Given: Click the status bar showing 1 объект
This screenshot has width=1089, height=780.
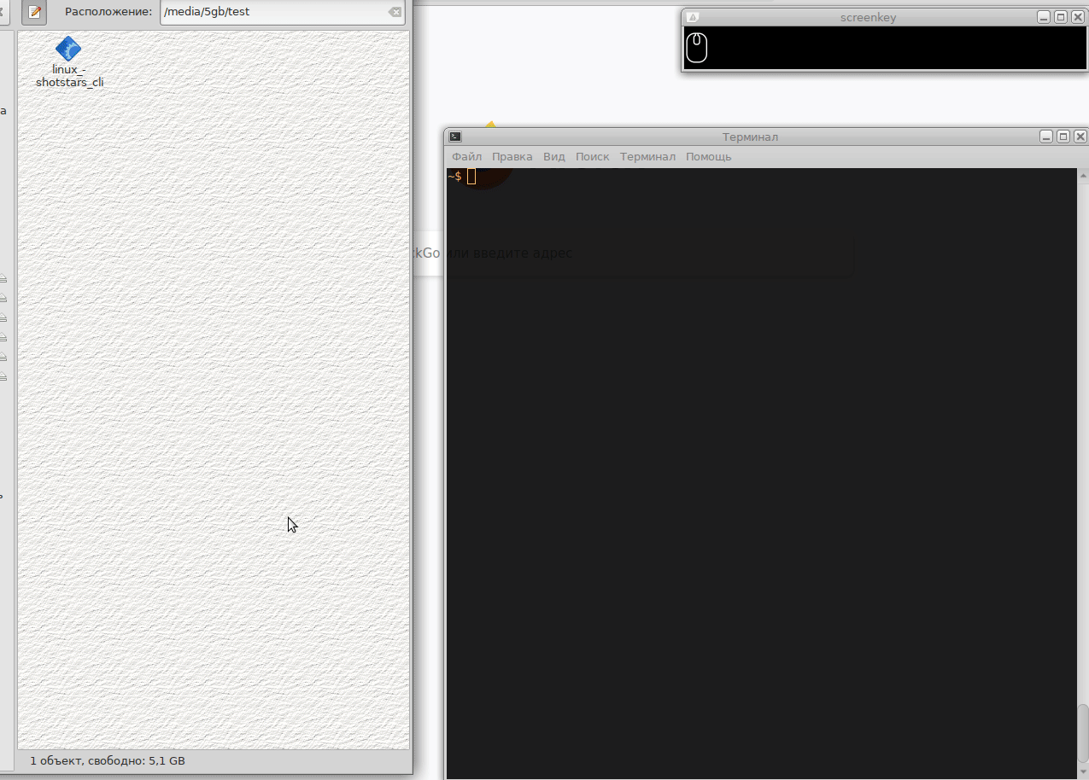Looking at the screenshot, I should pyautogui.click(x=107, y=760).
